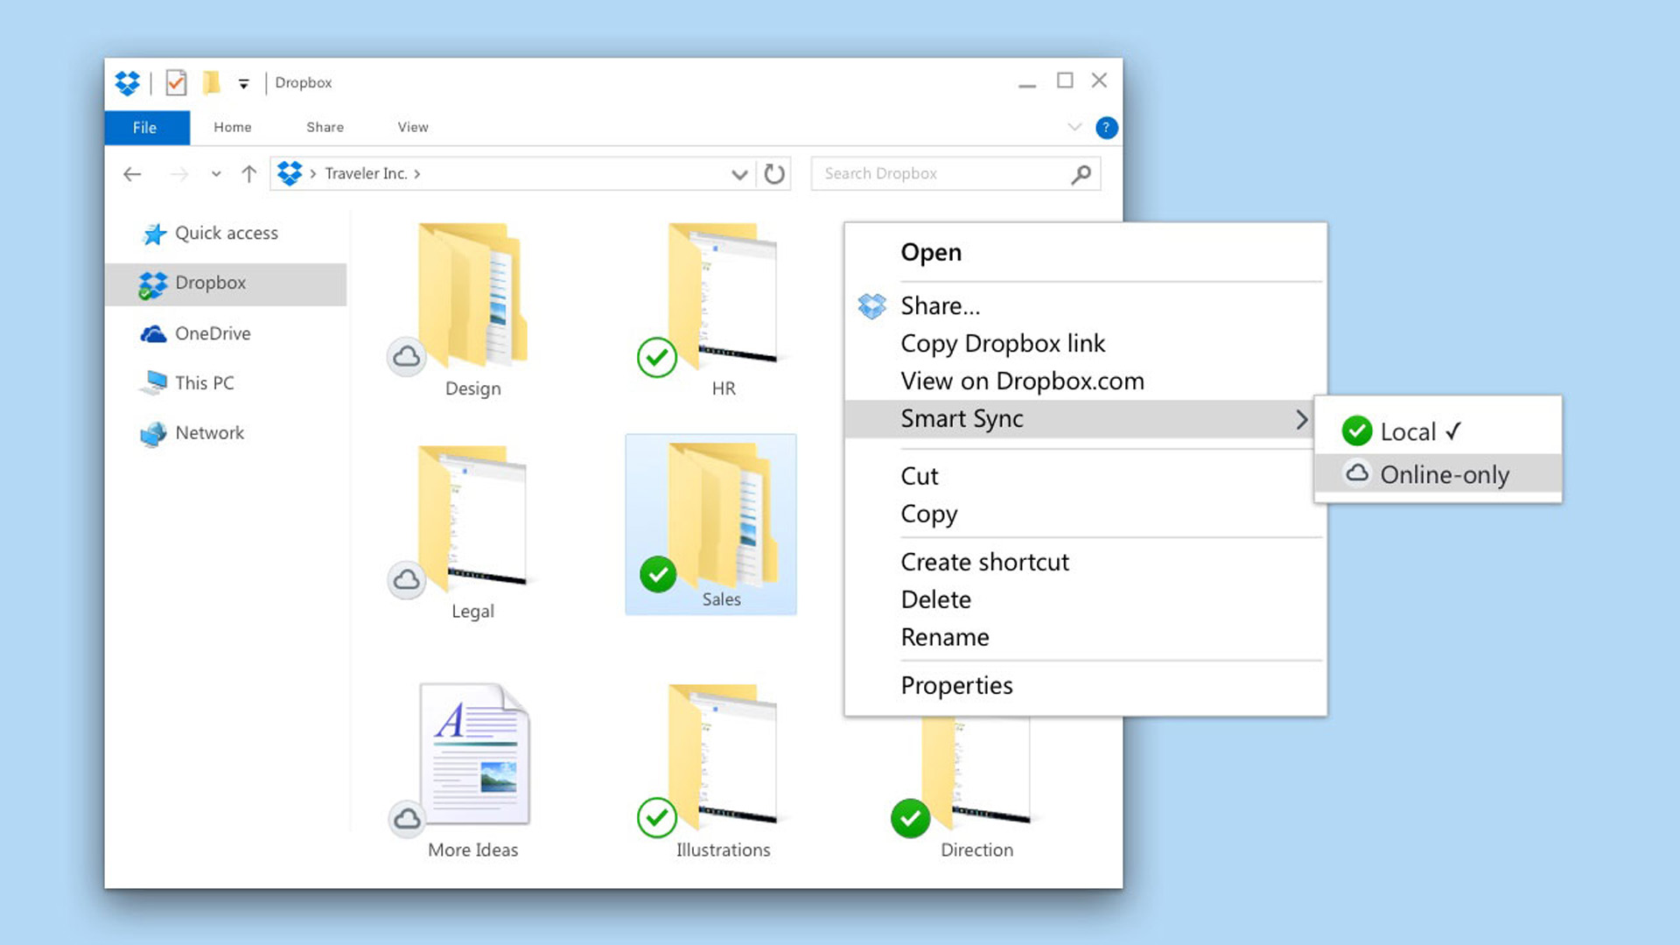
Task: Open the blue Help question mark icon
Action: click(x=1106, y=128)
